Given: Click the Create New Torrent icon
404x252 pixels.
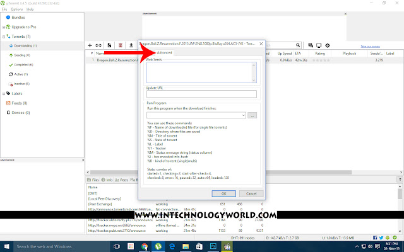Looking at the screenshot, I should click(109, 45).
